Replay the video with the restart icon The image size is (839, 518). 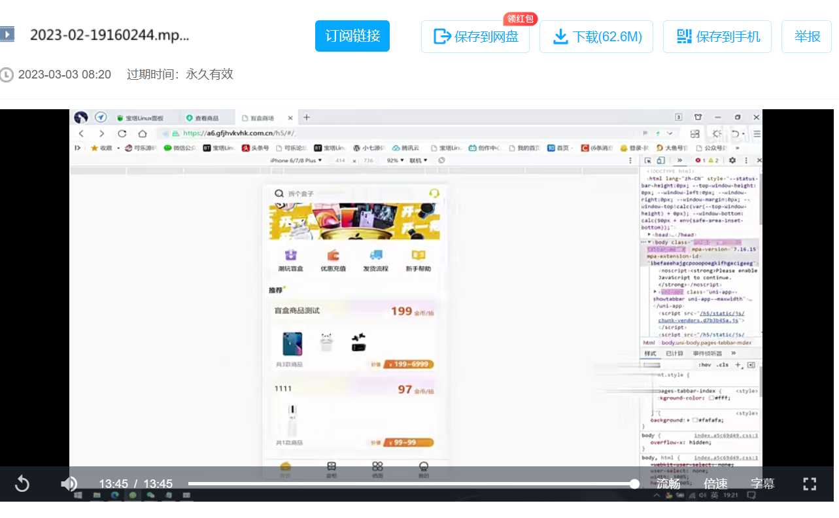22,484
